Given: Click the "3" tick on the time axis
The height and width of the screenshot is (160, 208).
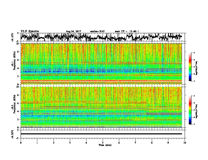Looking at the screenshot, I should coord(70,143).
